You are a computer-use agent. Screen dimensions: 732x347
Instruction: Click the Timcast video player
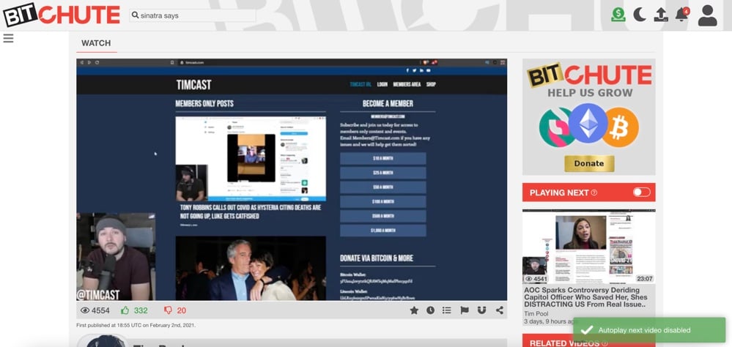click(x=292, y=179)
